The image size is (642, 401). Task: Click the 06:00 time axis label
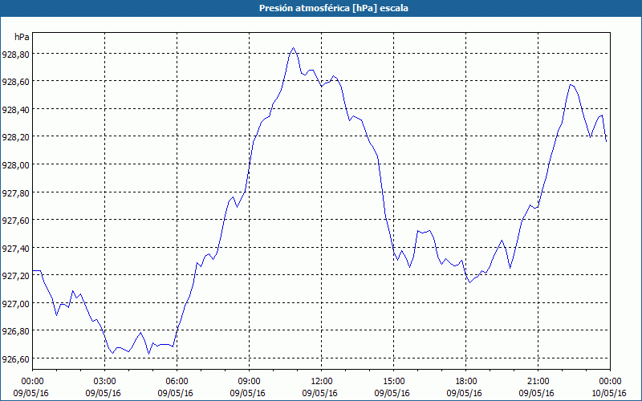[177, 382]
